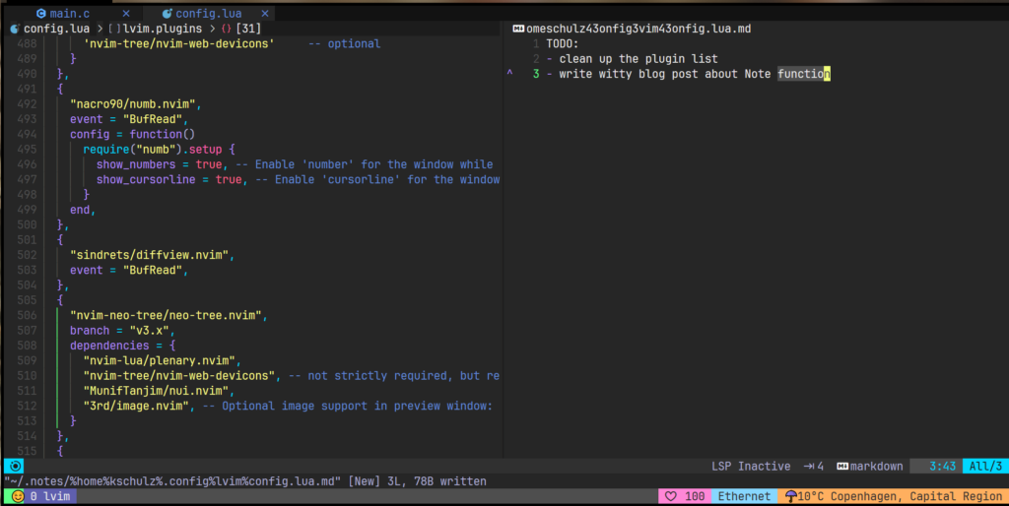Click the caret sign marker beside line 3
The width and height of the screenshot is (1009, 506).
(509, 73)
